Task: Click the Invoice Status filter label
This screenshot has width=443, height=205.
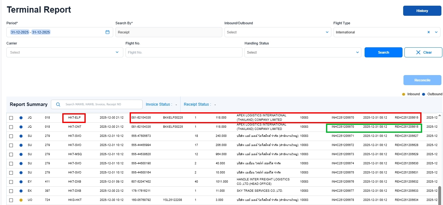Action: (158, 104)
